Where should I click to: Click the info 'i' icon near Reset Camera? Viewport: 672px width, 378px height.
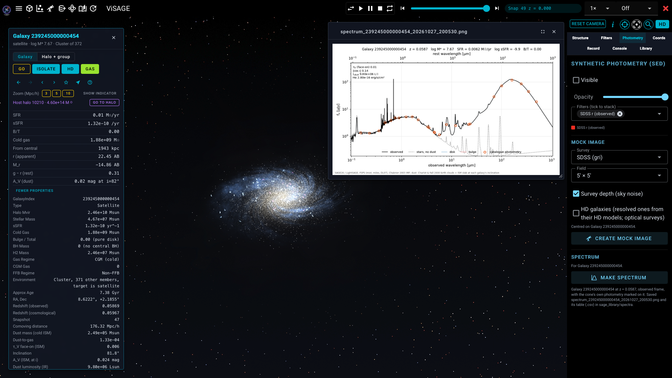pos(613,24)
